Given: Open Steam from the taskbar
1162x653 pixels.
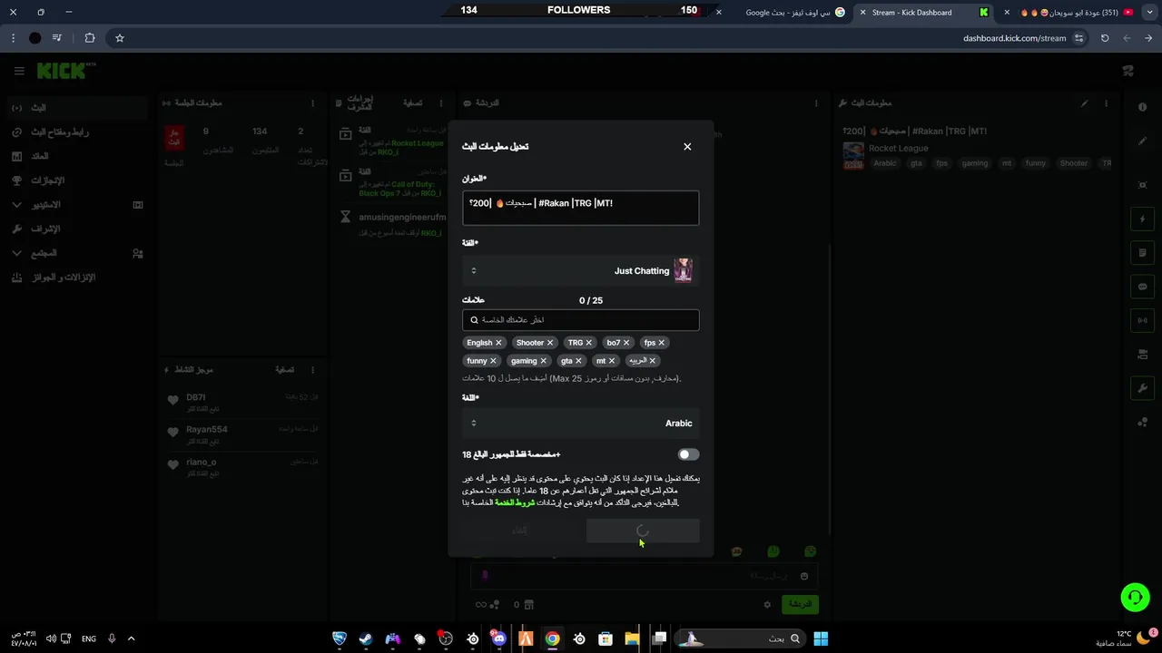Looking at the screenshot, I should click(x=366, y=638).
